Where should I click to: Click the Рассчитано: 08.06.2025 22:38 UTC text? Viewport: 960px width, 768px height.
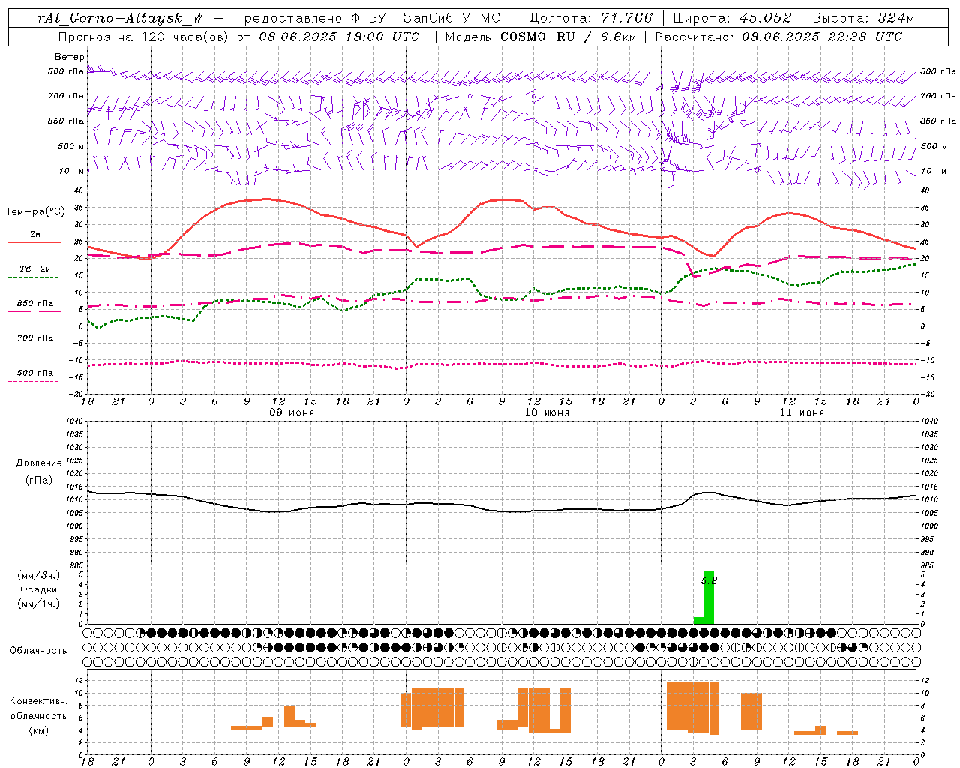(778, 37)
